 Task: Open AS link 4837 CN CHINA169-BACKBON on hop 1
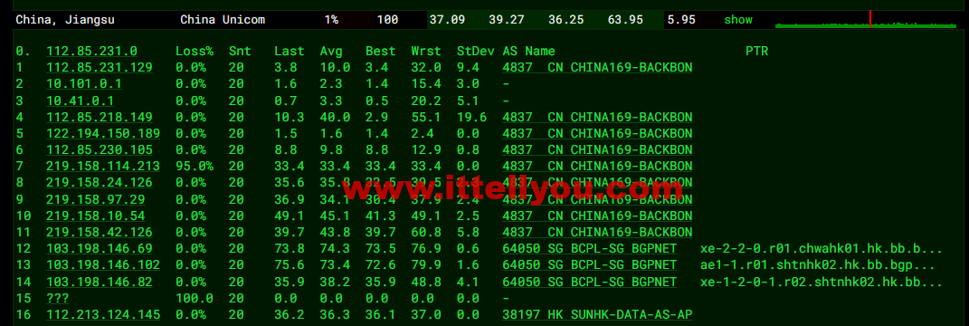(597, 67)
